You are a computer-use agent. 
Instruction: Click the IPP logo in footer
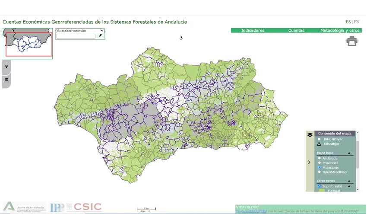pos(57,208)
